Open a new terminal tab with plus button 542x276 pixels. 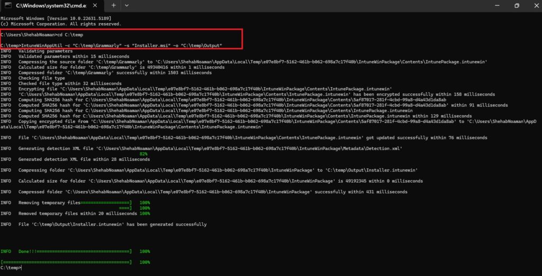[113, 5]
